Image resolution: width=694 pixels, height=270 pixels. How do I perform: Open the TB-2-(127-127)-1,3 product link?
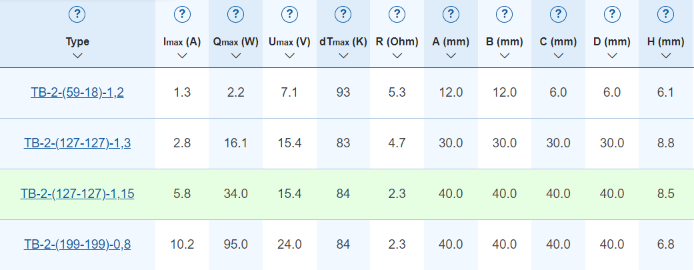[77, 143]
